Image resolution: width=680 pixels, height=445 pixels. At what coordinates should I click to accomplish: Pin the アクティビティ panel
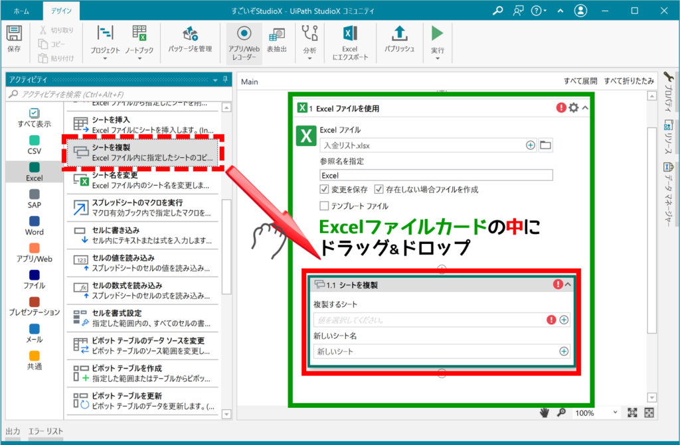point(225,80)
